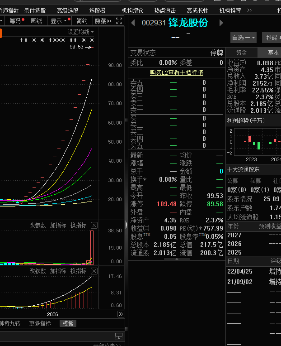Open the 条件选股 menu

point(35,10)
